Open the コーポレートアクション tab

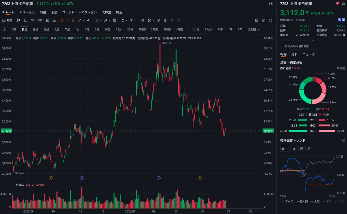click(x=80, y=12)
